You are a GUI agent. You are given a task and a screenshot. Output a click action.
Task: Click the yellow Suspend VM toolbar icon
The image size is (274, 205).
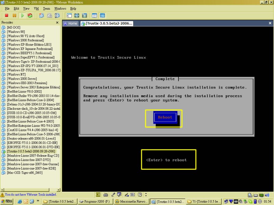click(x=14, y=15)
